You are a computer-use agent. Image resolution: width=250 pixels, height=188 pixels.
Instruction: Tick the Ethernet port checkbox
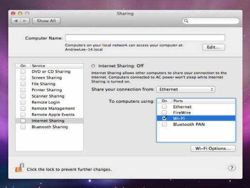click(165, 107)
